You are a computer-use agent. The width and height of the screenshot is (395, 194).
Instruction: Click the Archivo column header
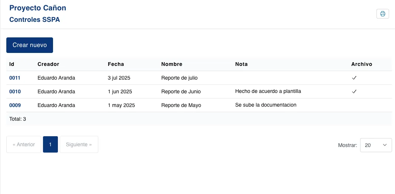click(x=362, y=64)
